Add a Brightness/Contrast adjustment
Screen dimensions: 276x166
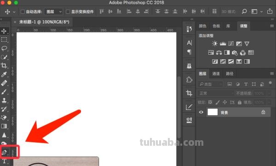coord(214,44)
